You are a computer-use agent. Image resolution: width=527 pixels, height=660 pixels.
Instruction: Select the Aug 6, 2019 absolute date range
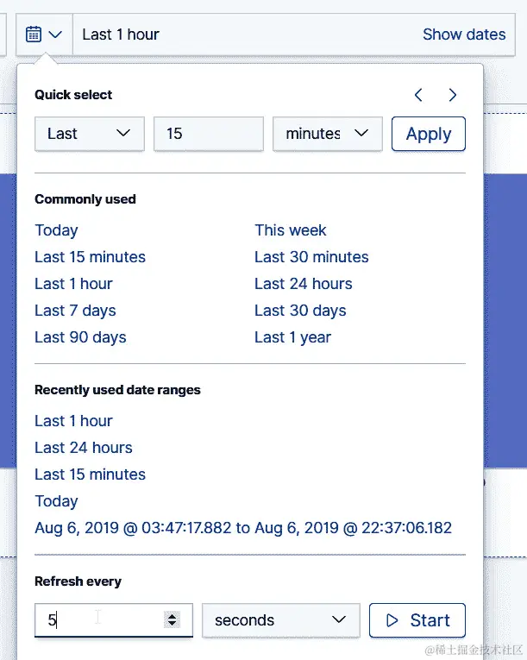(243, 528)
